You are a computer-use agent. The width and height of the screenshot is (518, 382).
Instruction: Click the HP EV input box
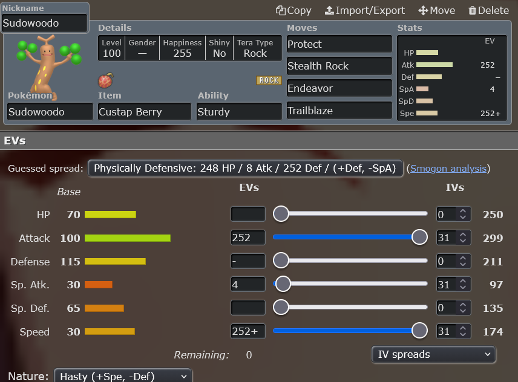click(248, 214)
